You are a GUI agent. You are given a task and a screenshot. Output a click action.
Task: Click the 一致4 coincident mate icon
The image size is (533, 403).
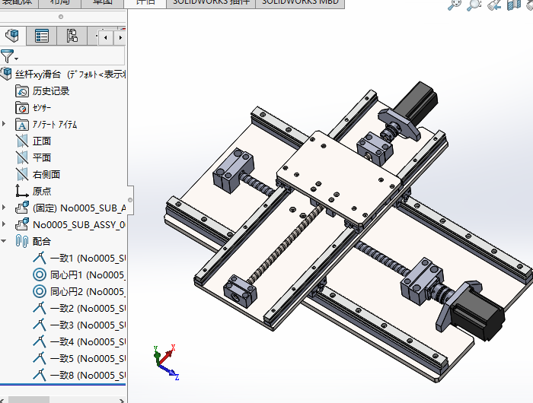(x=40, y=341)
